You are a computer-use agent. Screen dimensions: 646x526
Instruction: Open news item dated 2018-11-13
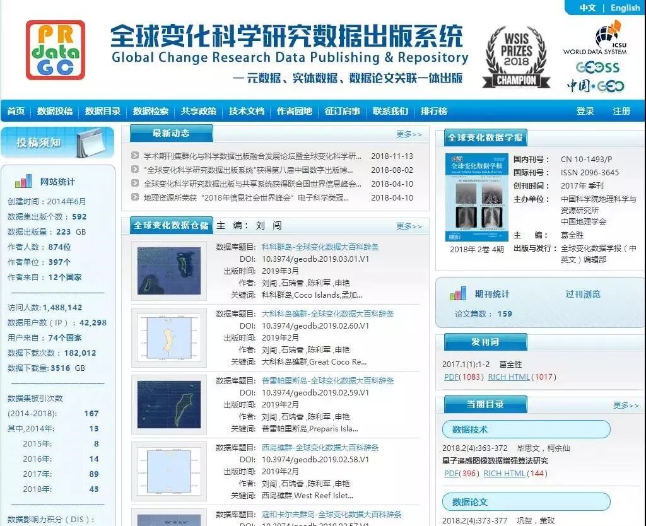[252, 156]
